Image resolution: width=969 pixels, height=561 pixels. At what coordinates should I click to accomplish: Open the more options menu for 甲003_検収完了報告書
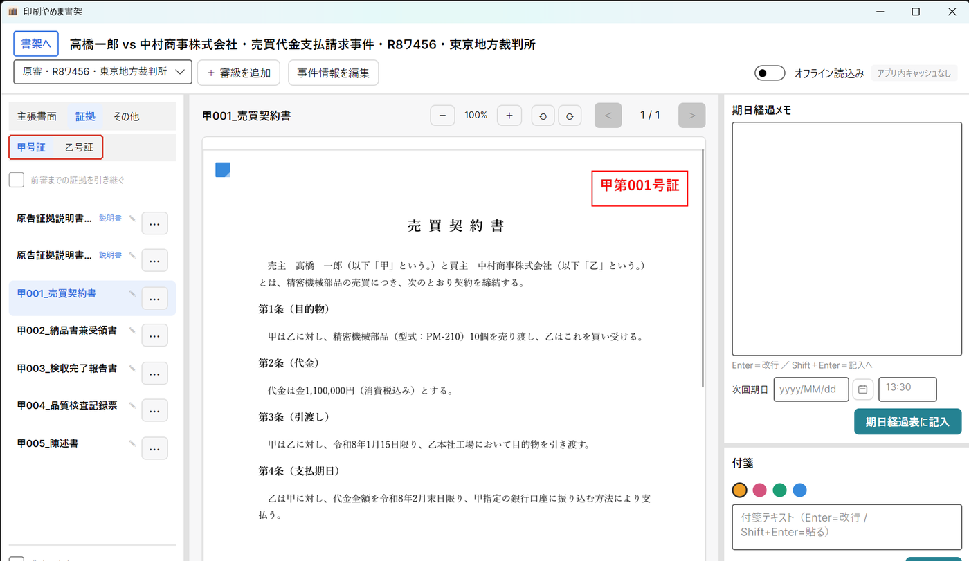coord(154,373)
